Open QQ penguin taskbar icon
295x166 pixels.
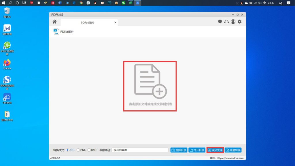click(95, 3)
